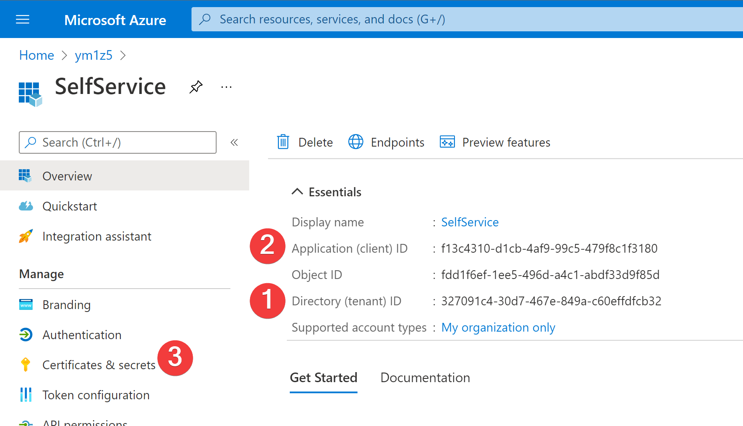Collapse the Essentials section
Screen dimensions: 743x426
point(326,192)
